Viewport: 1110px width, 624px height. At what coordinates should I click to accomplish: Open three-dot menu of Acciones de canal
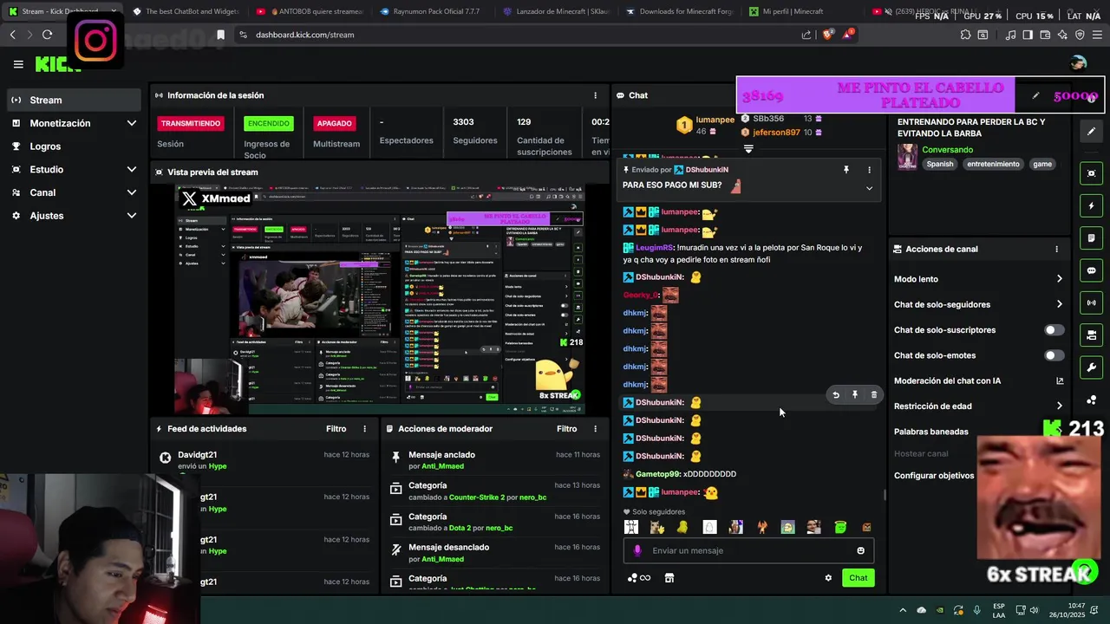click(1056, 249)
